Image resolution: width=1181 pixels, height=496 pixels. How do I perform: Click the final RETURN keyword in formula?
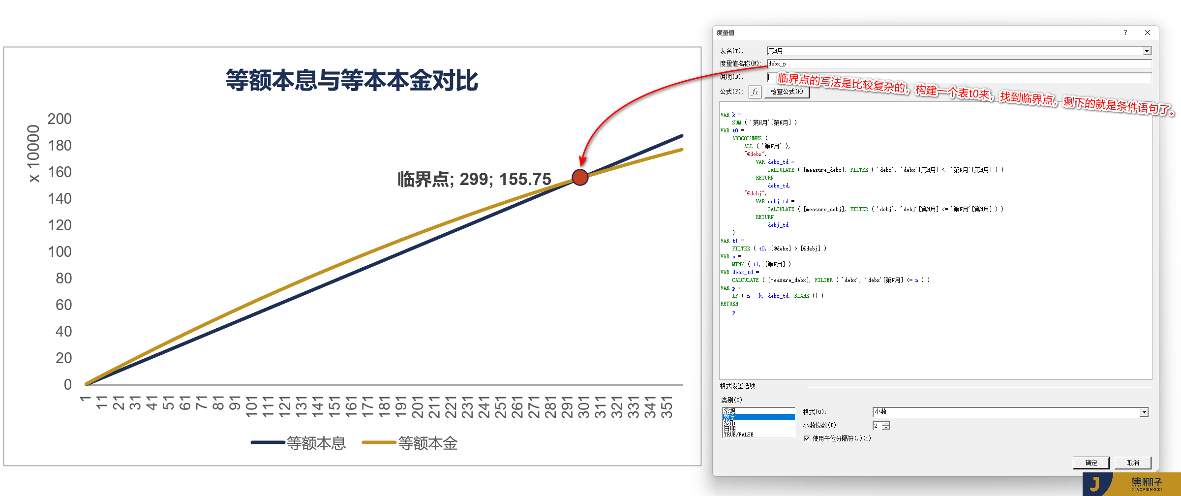point(729,304)
